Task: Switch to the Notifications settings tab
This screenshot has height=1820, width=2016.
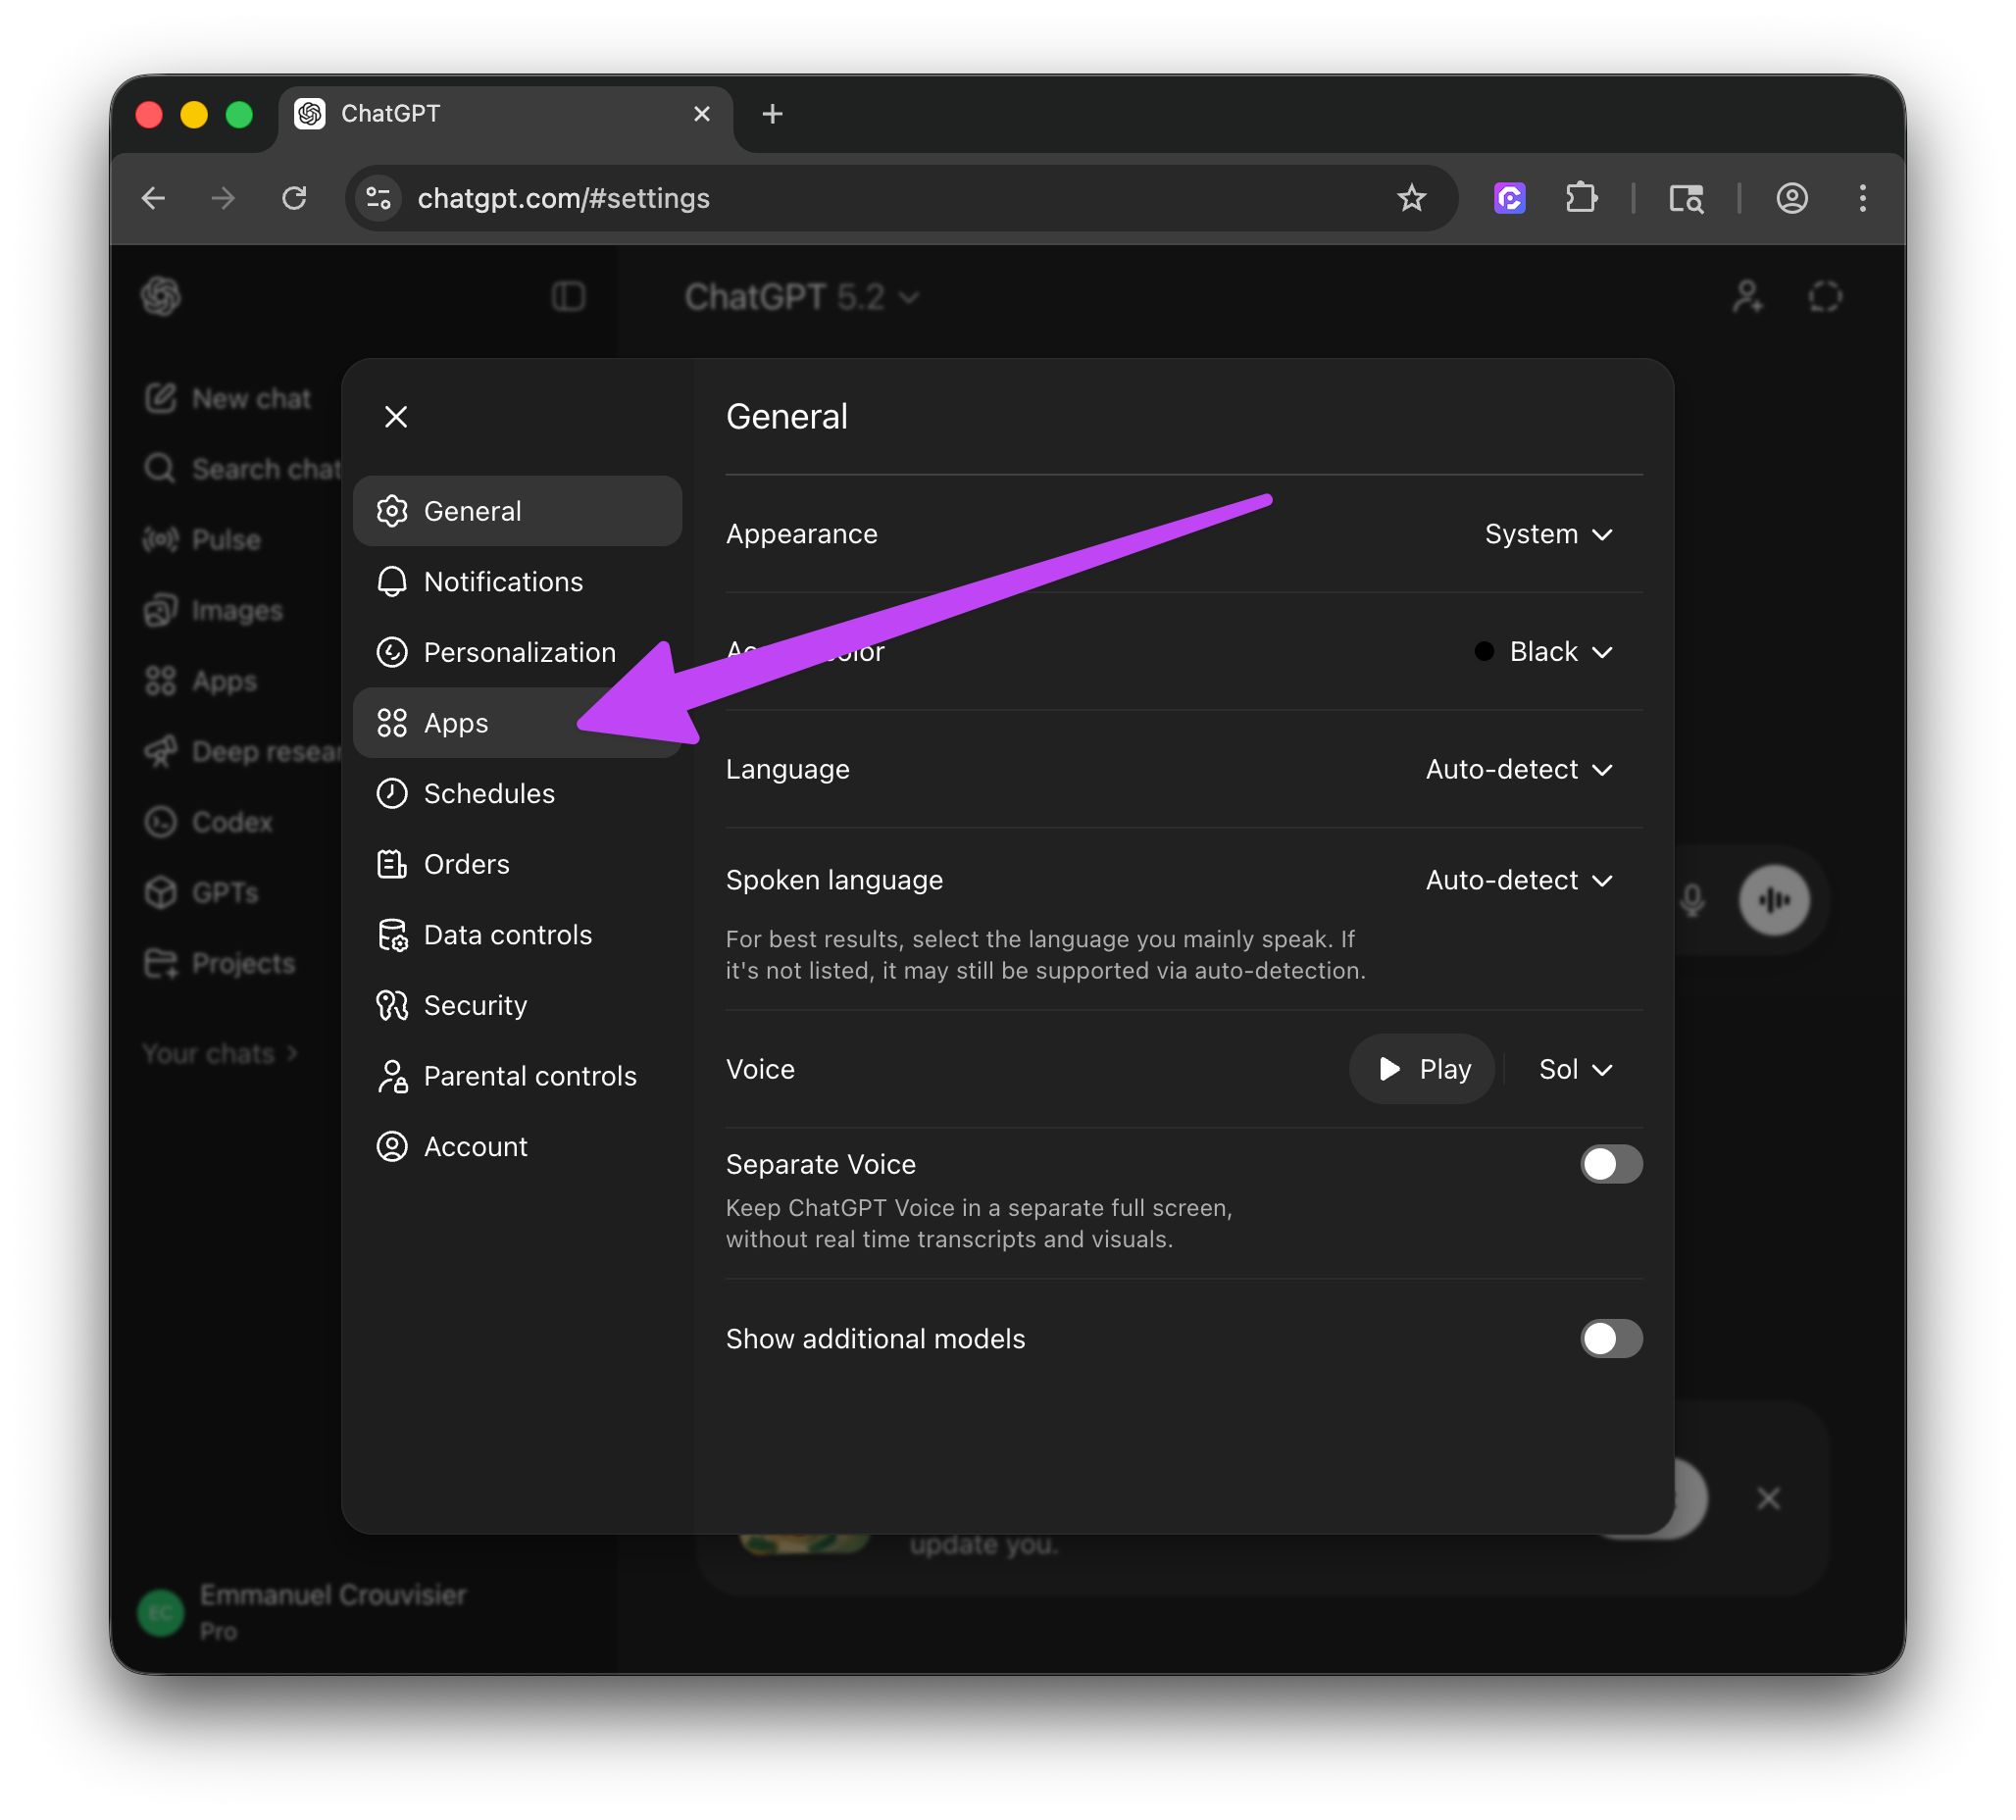Action: (x=503, y=582)
